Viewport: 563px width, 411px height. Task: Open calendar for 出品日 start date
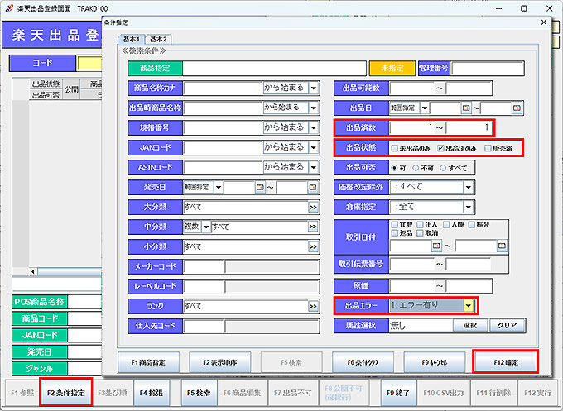point(466,108)
